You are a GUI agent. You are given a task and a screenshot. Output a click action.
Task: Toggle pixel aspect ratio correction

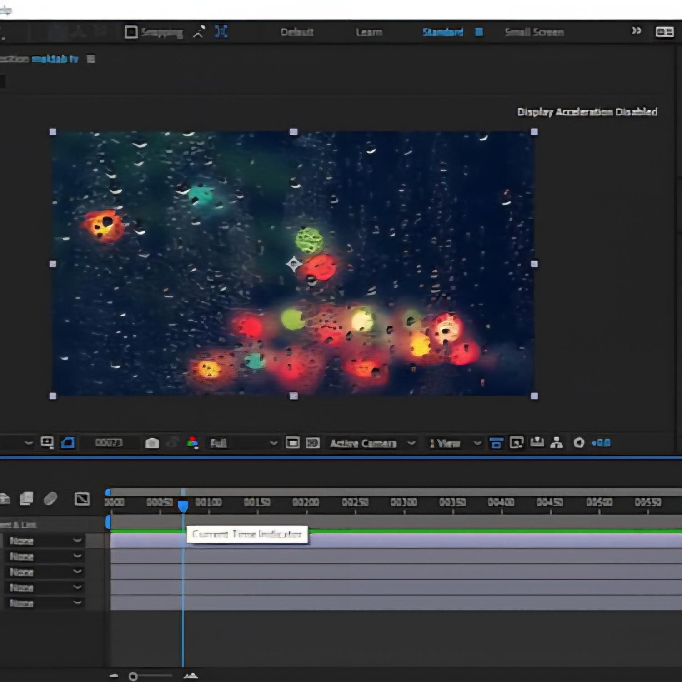coord(496,443)
